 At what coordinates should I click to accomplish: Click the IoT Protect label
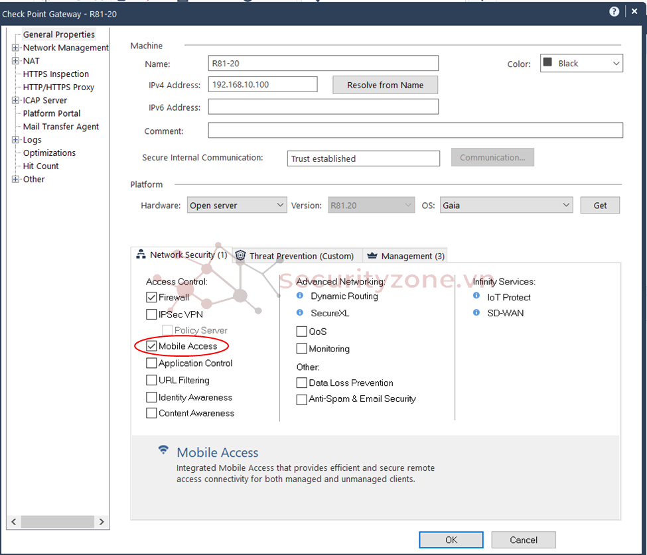509,297
